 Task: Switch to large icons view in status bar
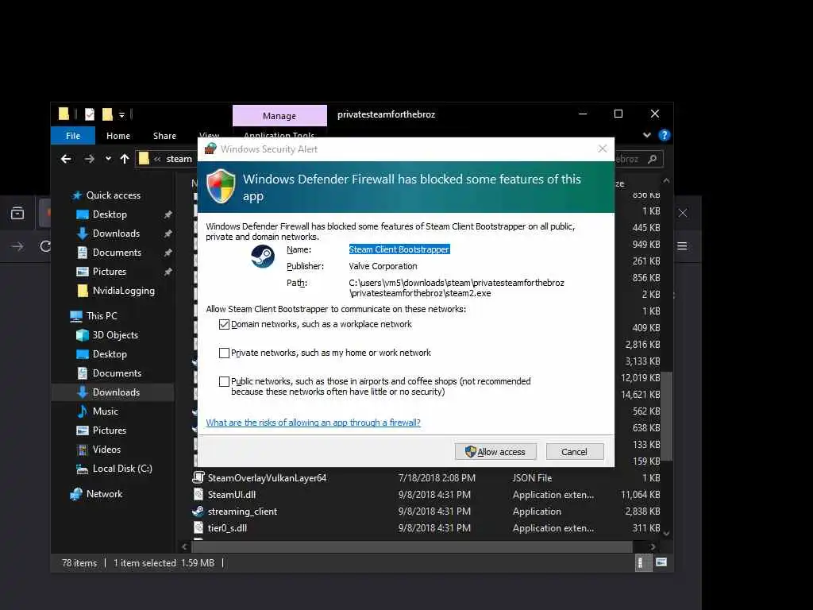661,563
